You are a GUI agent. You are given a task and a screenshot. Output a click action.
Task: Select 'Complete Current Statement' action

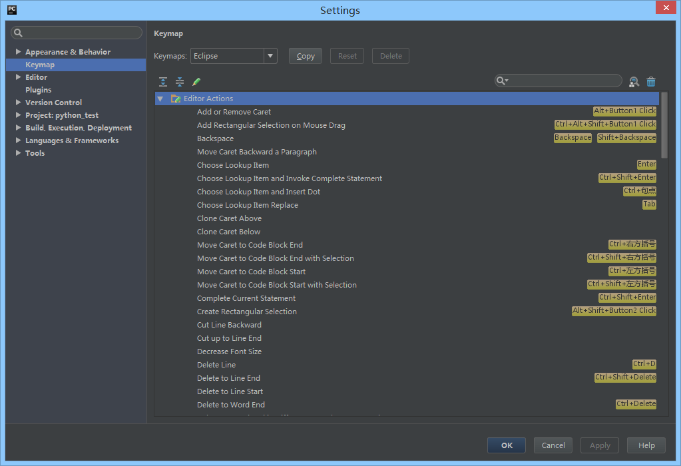(x=246, y=298)
